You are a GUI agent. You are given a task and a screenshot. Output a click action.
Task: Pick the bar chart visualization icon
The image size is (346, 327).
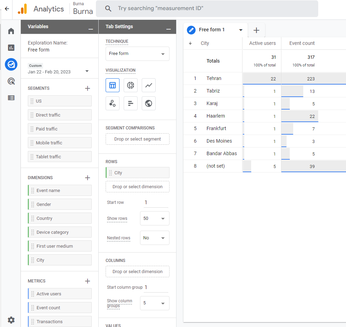pyautogui.click(x=131, y=103)
